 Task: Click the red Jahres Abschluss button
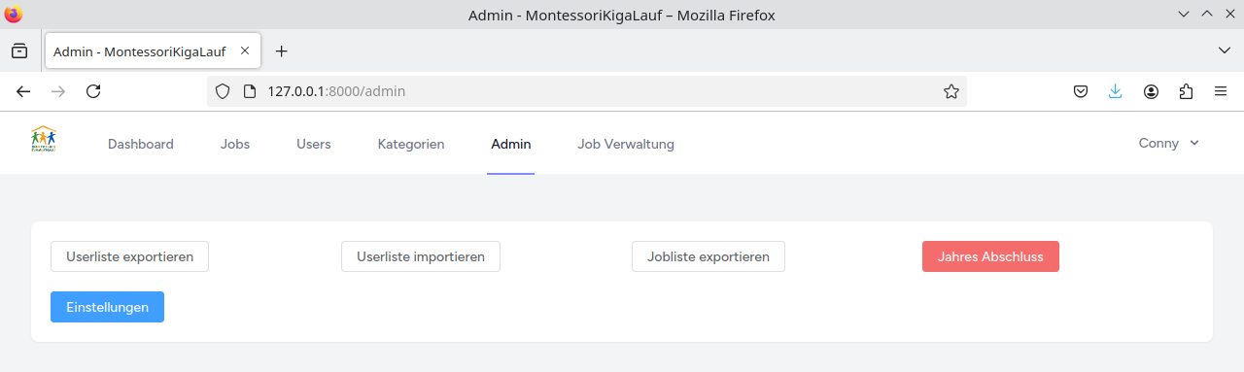tap(990, 256)
